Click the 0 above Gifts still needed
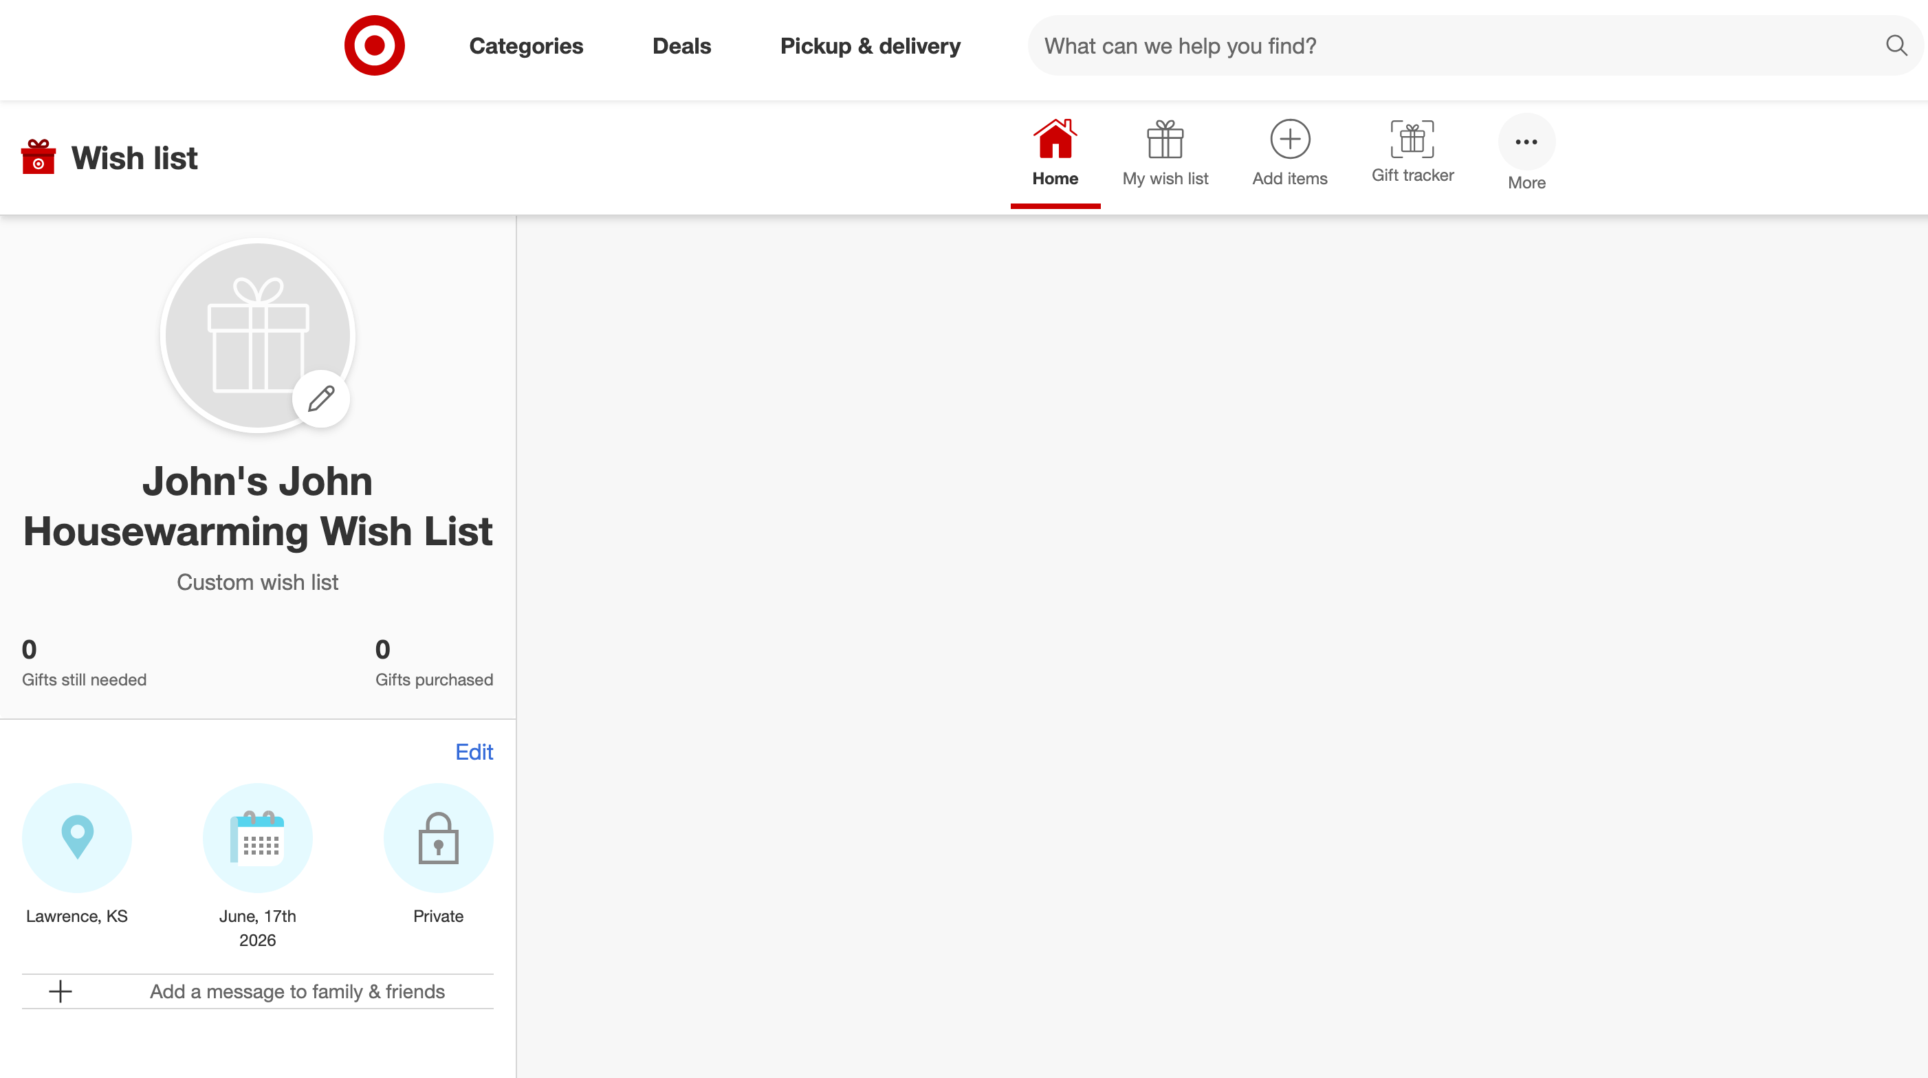The height and width of the screenshot is (1078, 1928). [x=29, y=649]
